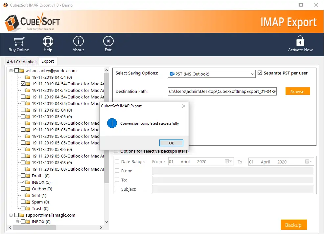
Task: Collapse the wilson.jackey@yandex.com tree node
Action: pyautogui.click(x=11, y=71)
